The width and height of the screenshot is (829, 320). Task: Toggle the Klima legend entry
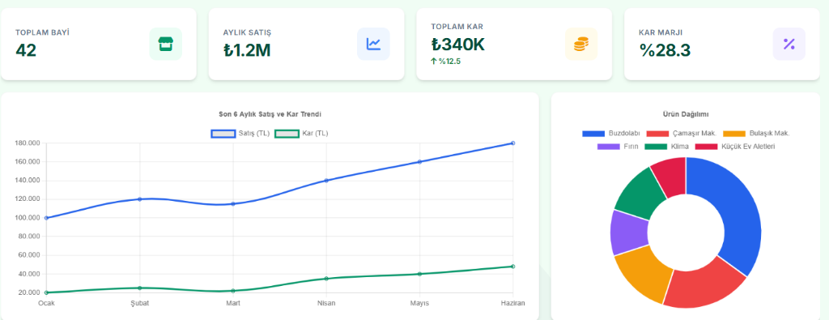(667, 146)
